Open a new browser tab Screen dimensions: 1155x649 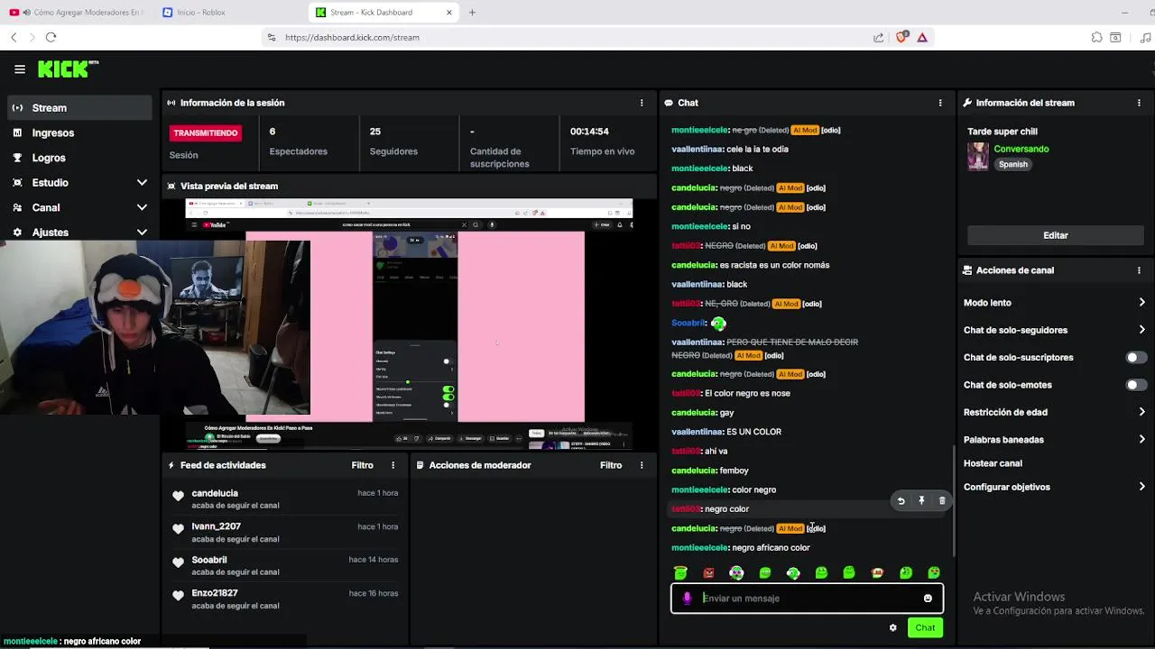(x=472, y=13)
